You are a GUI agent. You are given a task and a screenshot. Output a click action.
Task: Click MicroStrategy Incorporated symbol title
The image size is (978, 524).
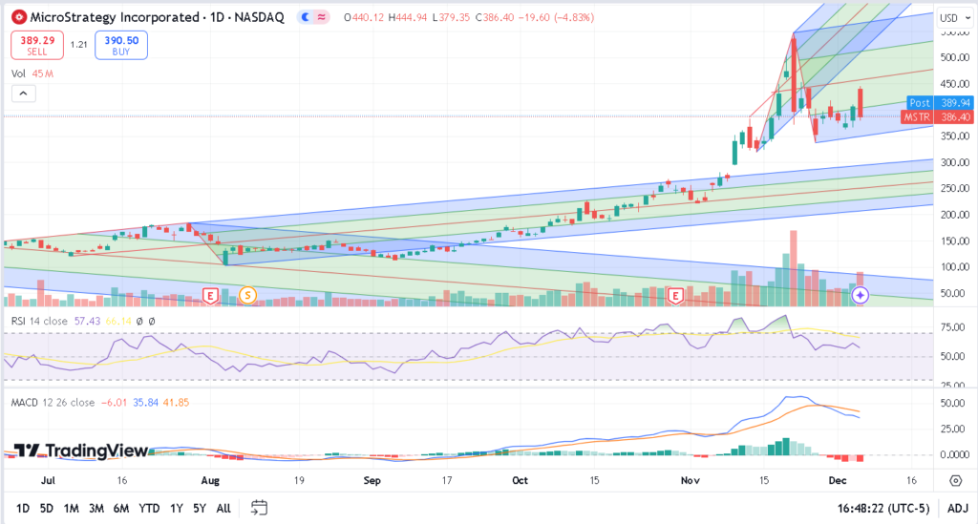click(x=158, y=17)
